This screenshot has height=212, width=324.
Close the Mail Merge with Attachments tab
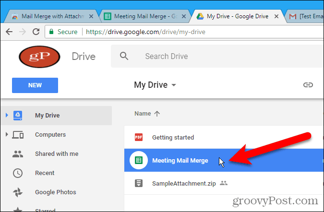91,16
